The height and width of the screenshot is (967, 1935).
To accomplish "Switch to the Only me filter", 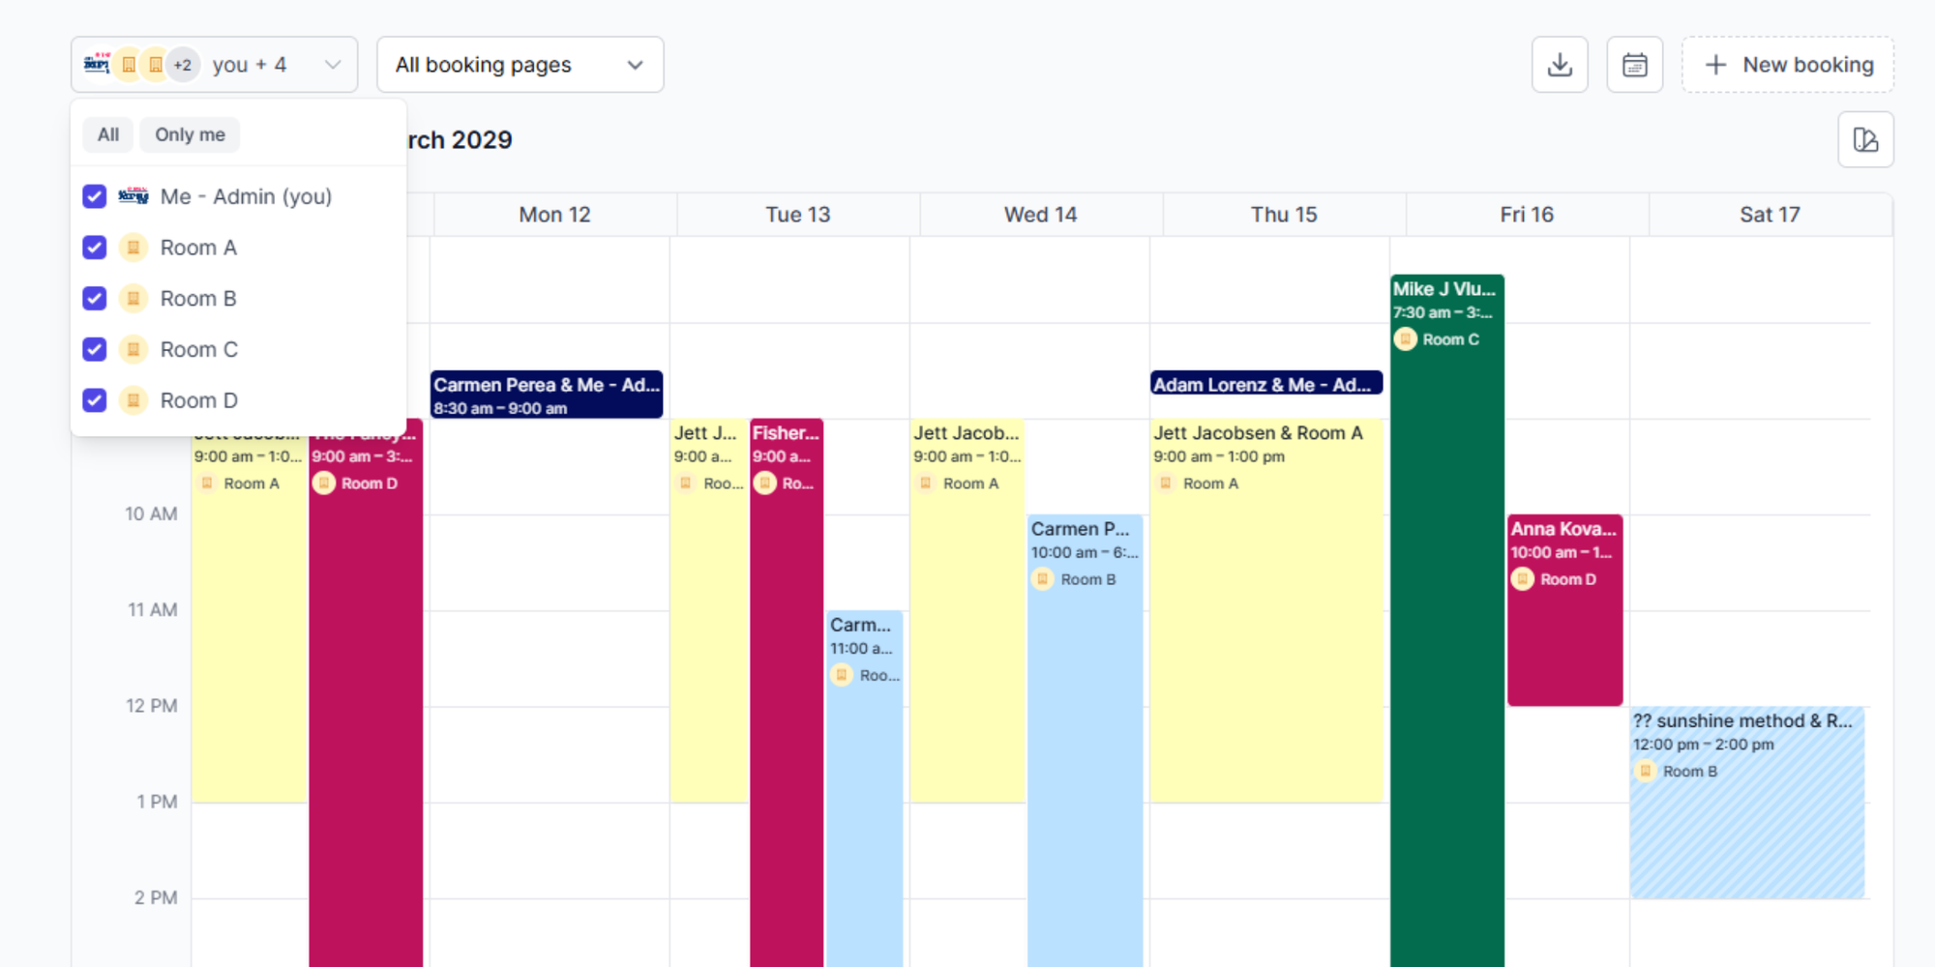I will [x=189, y=134].
